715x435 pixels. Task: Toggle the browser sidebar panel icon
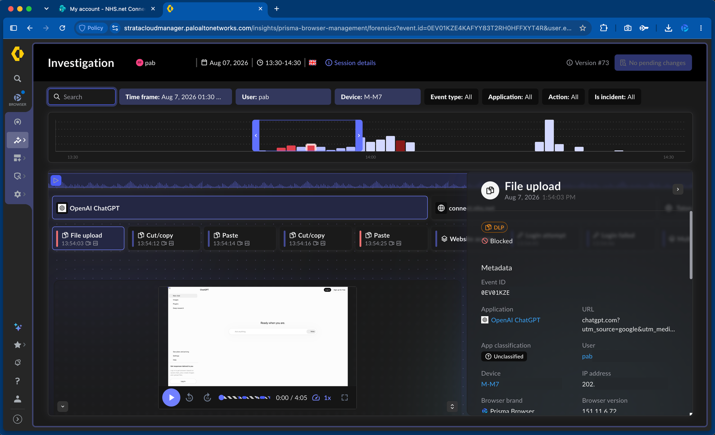14,28
